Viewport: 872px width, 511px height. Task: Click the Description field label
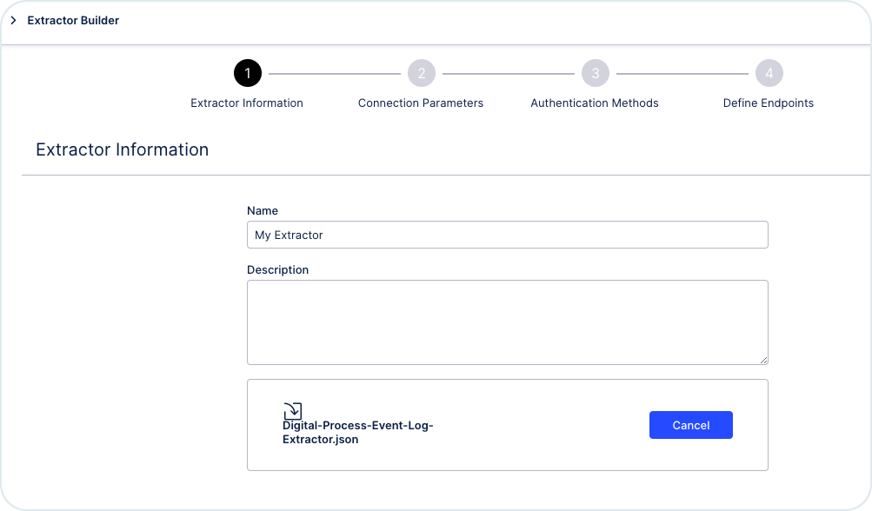point(277,269)
